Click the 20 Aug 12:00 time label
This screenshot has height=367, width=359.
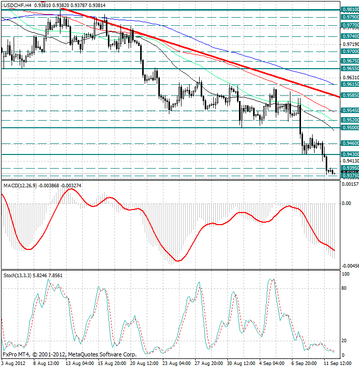point(144,363)
